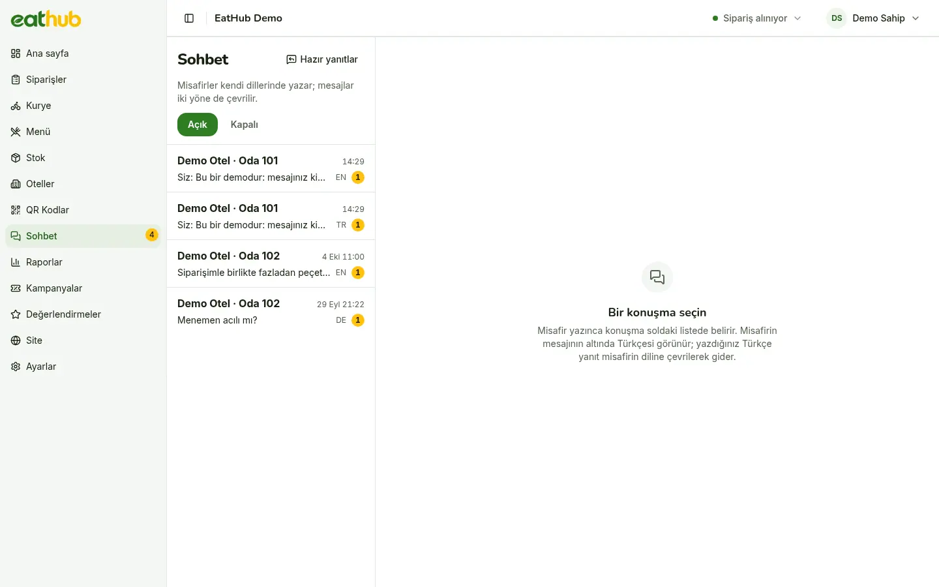The image size is (939, 587).
Task: Open the Sipariş alınıyor status dropdown
Action: coord(757,18)
